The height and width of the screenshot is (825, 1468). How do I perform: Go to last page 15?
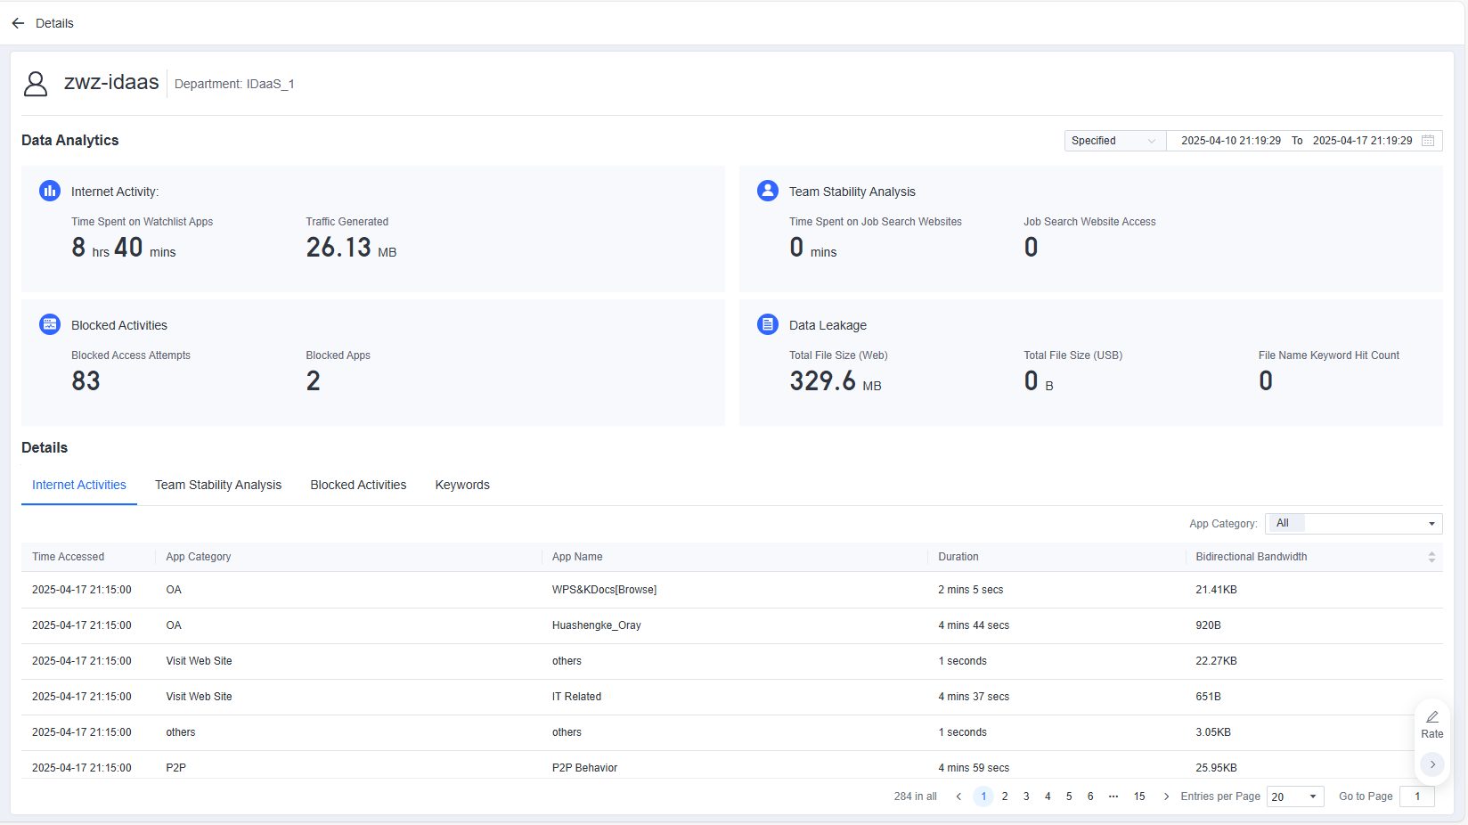tap(1139, 796)
